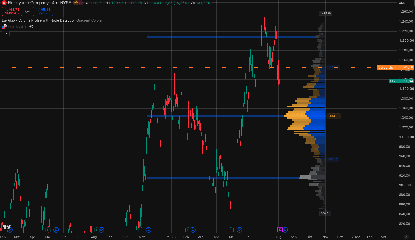Toggle the auto-scale A button
Image resolution: width=415 pixels, height=240 pixels.
tap(406, 237)
